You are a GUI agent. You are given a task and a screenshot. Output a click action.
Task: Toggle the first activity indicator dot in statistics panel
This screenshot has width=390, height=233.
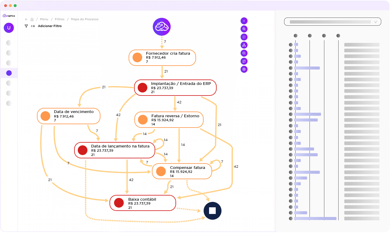pos(291,44)
